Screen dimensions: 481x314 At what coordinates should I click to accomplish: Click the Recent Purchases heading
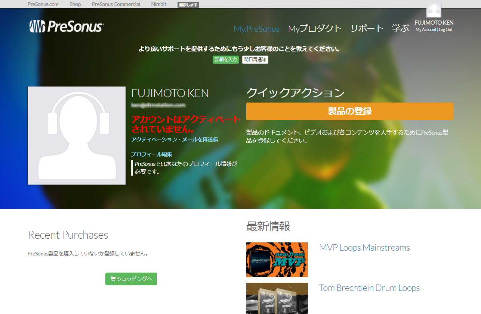click(x=68, y=235)
